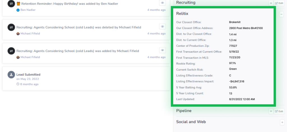This screenshot has height=132, width=287.
Task: Click Michael Fifield avatar on added entry
Action: tap(18, 57)
